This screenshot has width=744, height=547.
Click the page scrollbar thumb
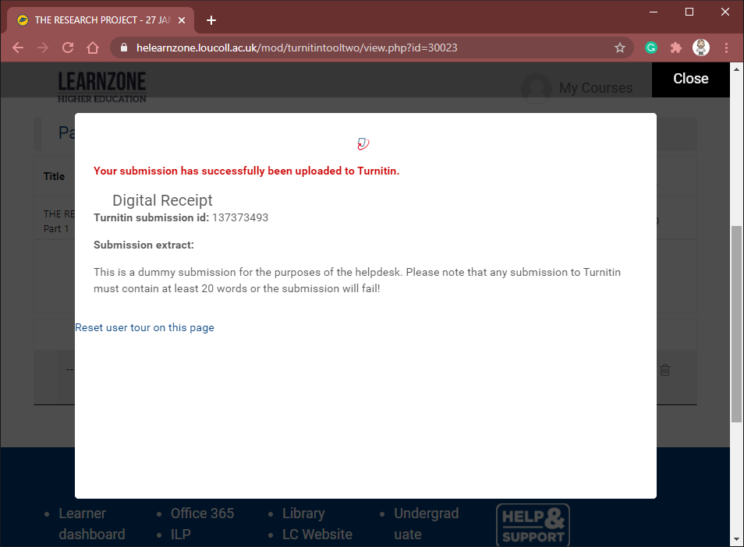736,323
